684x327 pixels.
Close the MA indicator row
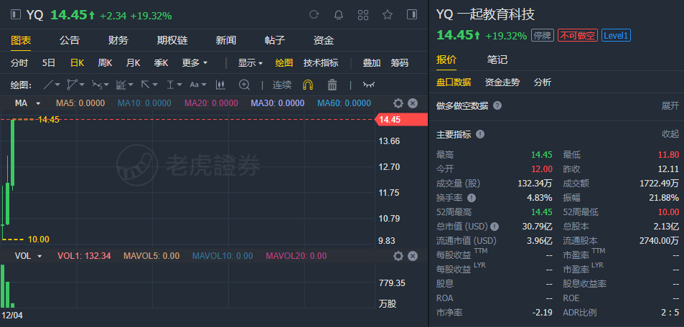pos(413,103)
